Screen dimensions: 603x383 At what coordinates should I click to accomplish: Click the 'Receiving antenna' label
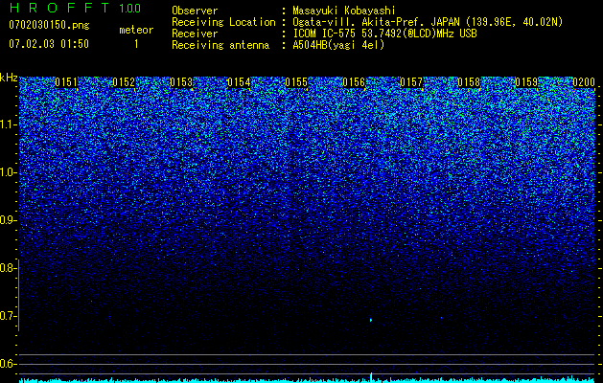point(220,45)
